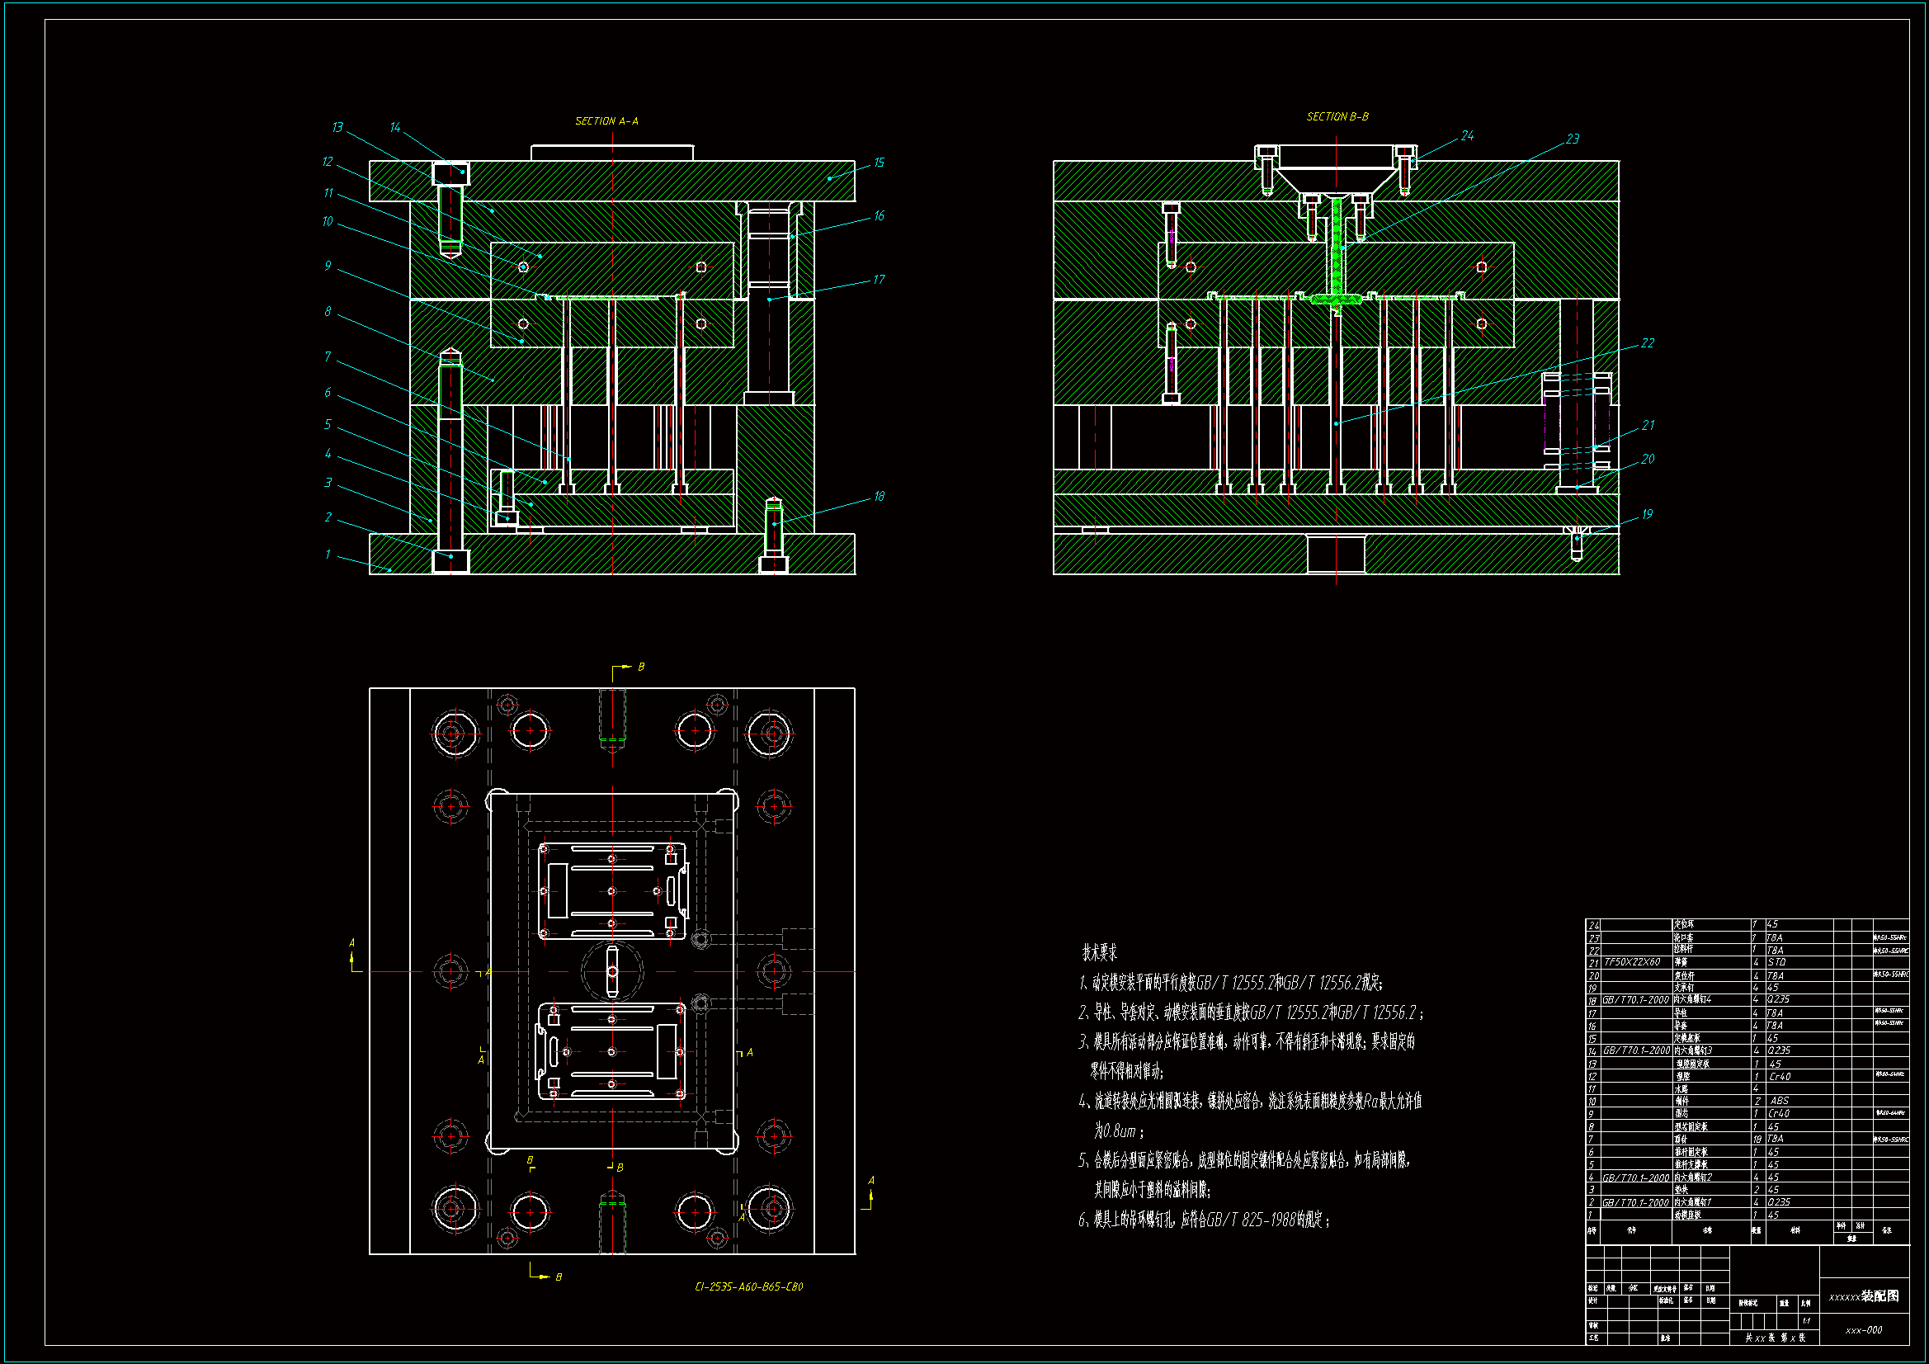
Task: Click the central sprue circle in plan view
Action: click(x=612, y=971)
